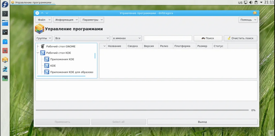This screenshot has height=136, width=275.
Task: Expand the Рабочий стол GNOME group
Action: tap(38, 46)
